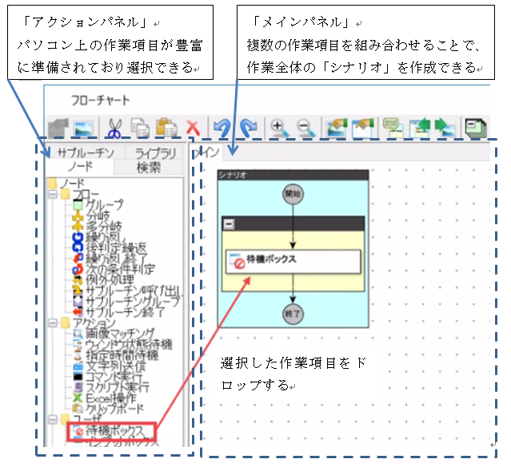Open the 検索 tab
This screenshot has height=467, width=511.
[x=149, y=168]
